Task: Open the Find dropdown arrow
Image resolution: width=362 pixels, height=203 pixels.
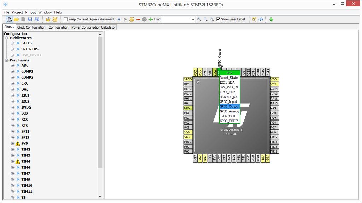Action: pos(193,20)
